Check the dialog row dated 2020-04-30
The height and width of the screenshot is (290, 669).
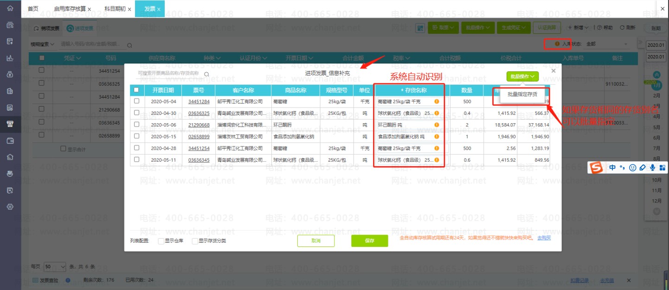tap(136, 113)
